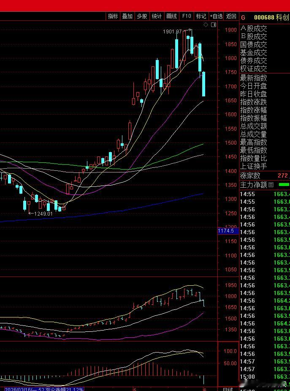
Task: Click the 上证换手 label
Action: point(253,166)
